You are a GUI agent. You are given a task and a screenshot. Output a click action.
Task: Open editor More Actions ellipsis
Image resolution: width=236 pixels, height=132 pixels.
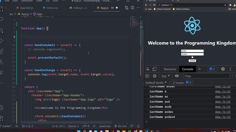pyautogui.click(x=138, y=8)
